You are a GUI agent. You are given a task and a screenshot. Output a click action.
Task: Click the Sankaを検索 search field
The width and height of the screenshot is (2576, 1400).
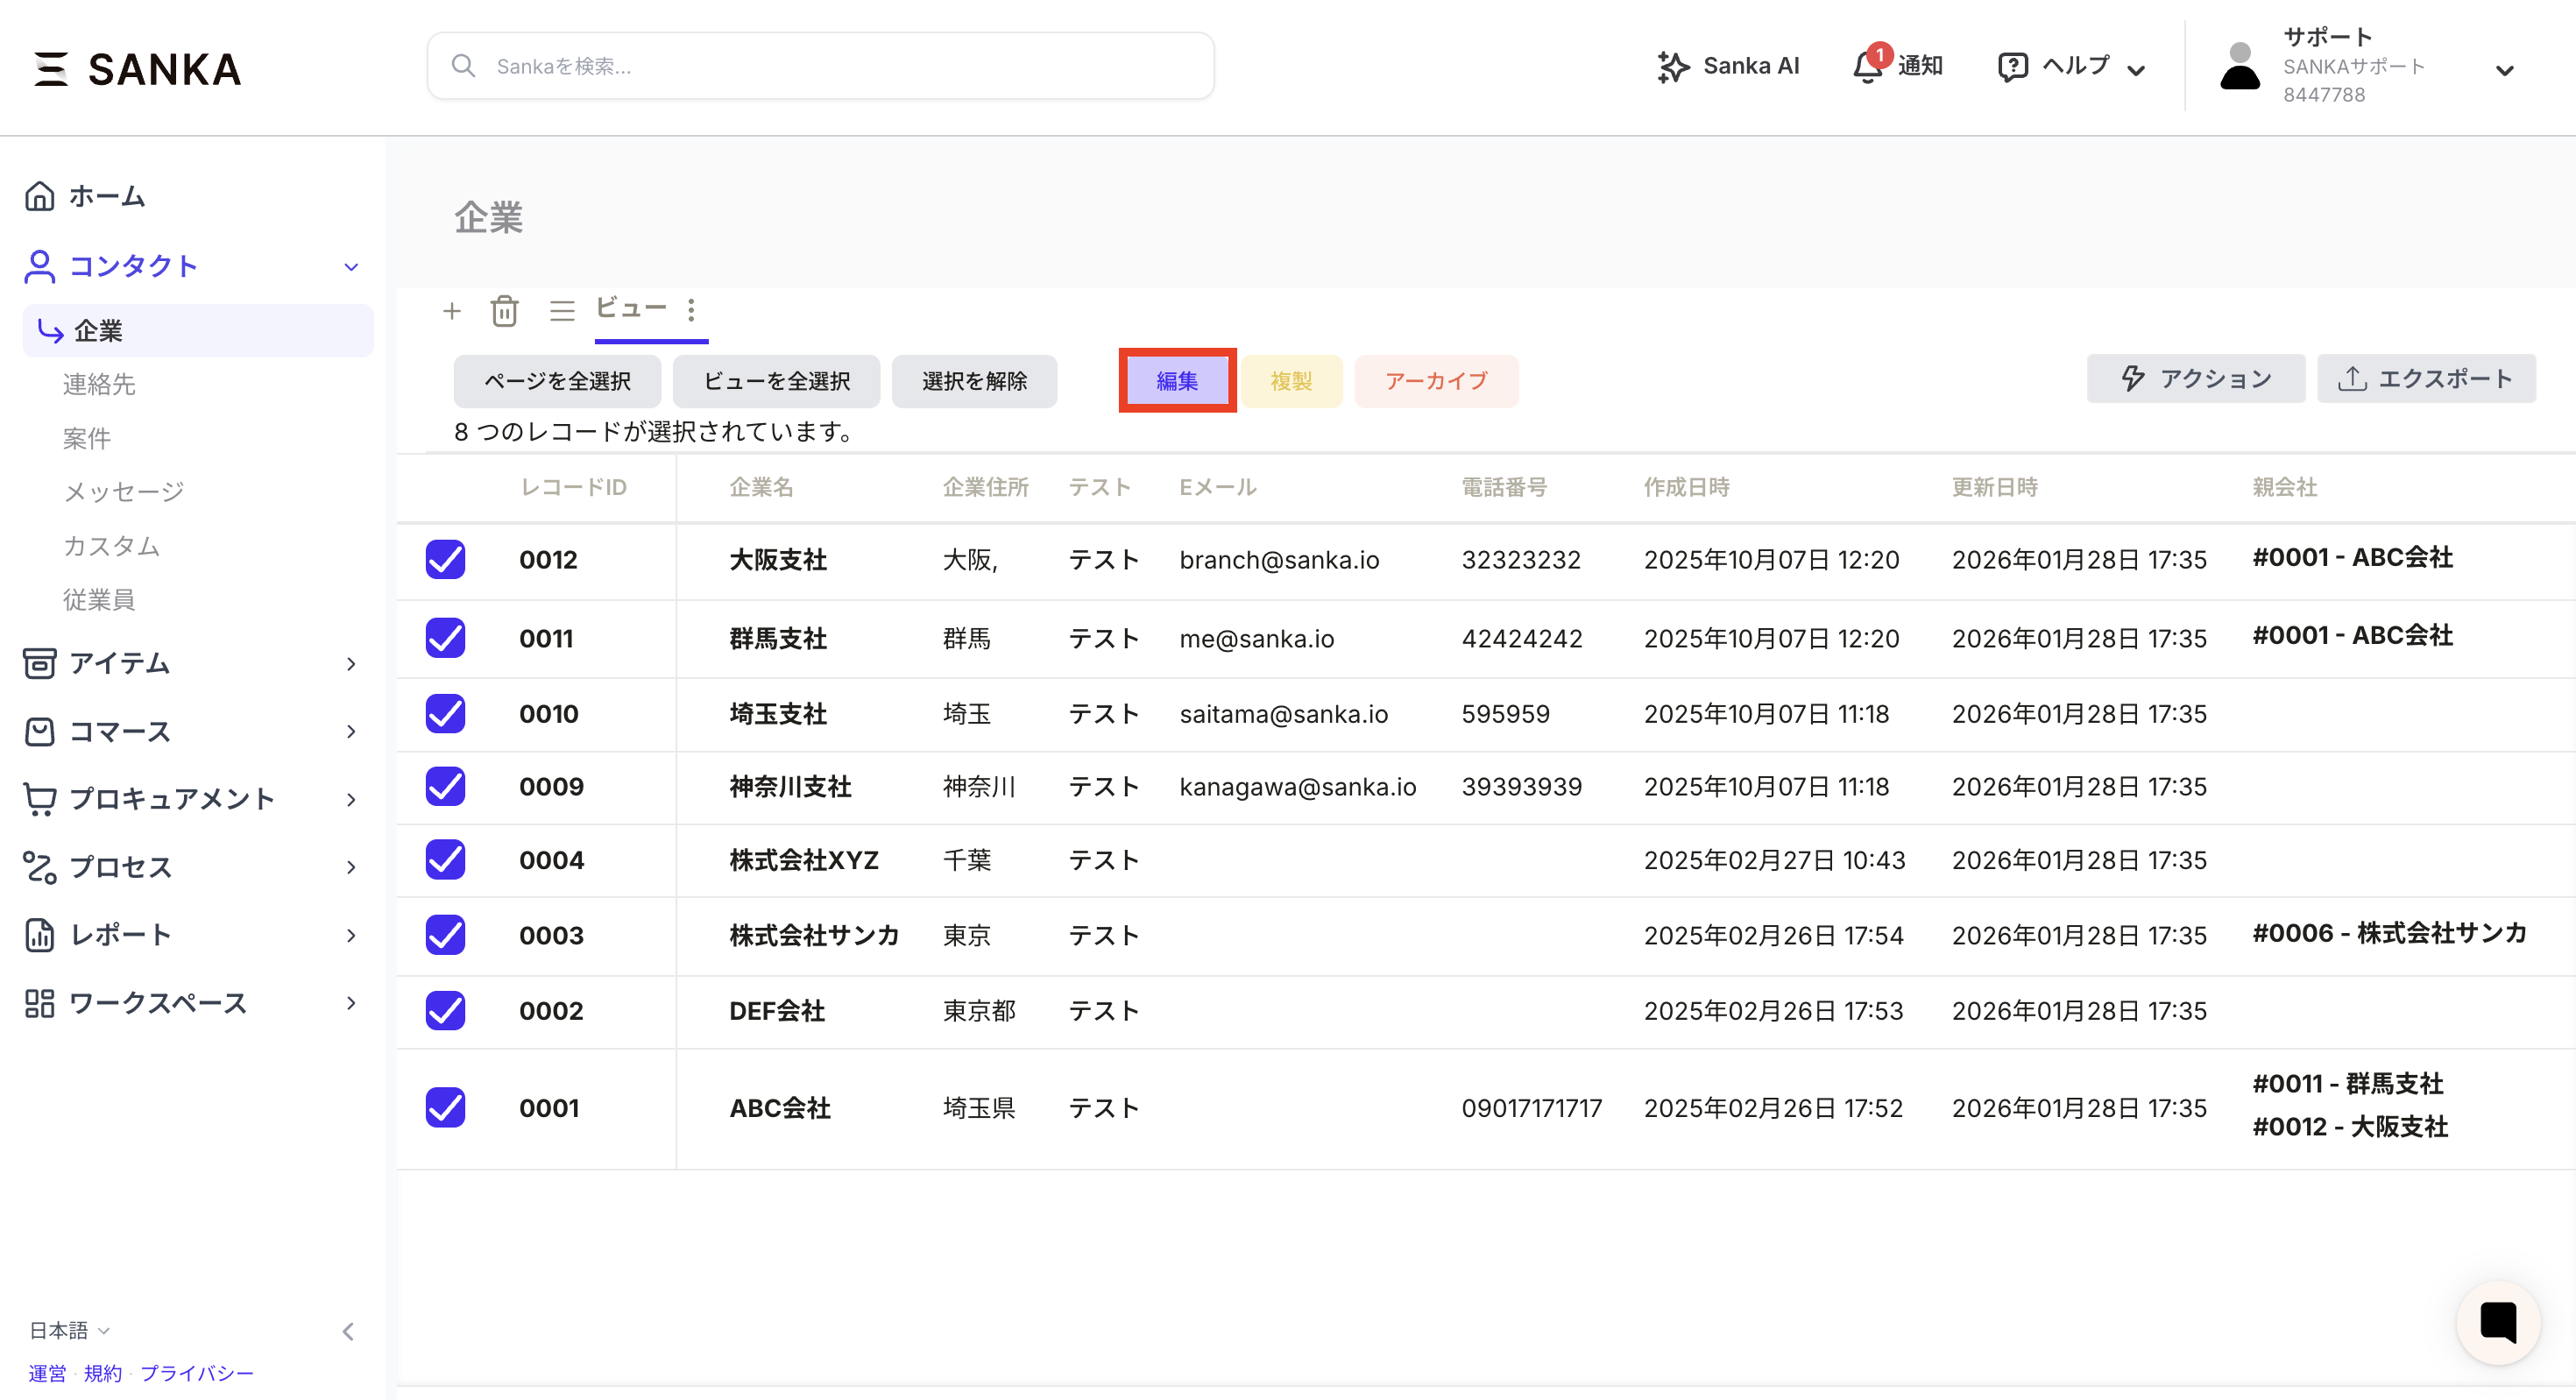(x=820, y=65)
